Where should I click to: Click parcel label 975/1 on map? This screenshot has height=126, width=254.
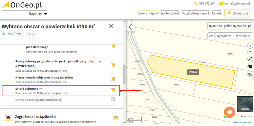pyautogui.click(x=143, y=85)
